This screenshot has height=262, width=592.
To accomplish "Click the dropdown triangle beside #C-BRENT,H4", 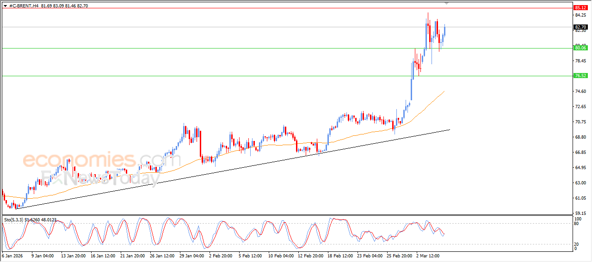I will click(x=5, y=6).
